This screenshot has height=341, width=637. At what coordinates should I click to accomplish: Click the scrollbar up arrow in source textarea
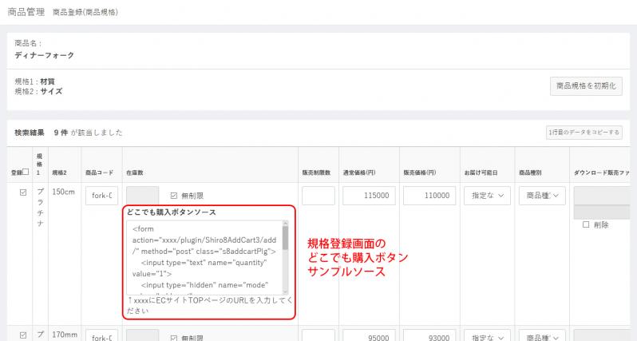(x=285, y=223)
